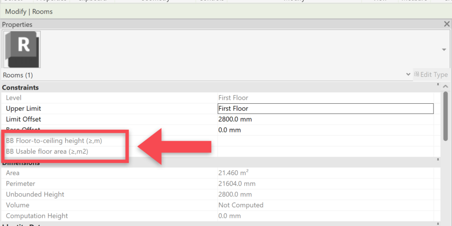Click the scrollbar up arrow in Properties

[x=445, y=87]
